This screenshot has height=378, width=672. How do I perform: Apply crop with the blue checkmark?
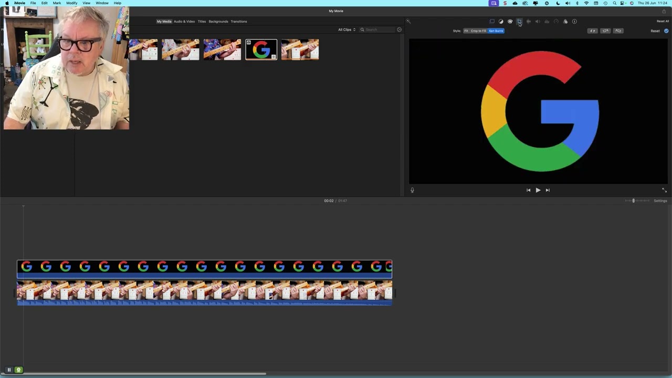pos(666,31)
